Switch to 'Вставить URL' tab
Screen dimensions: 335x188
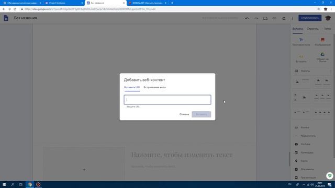132,87
